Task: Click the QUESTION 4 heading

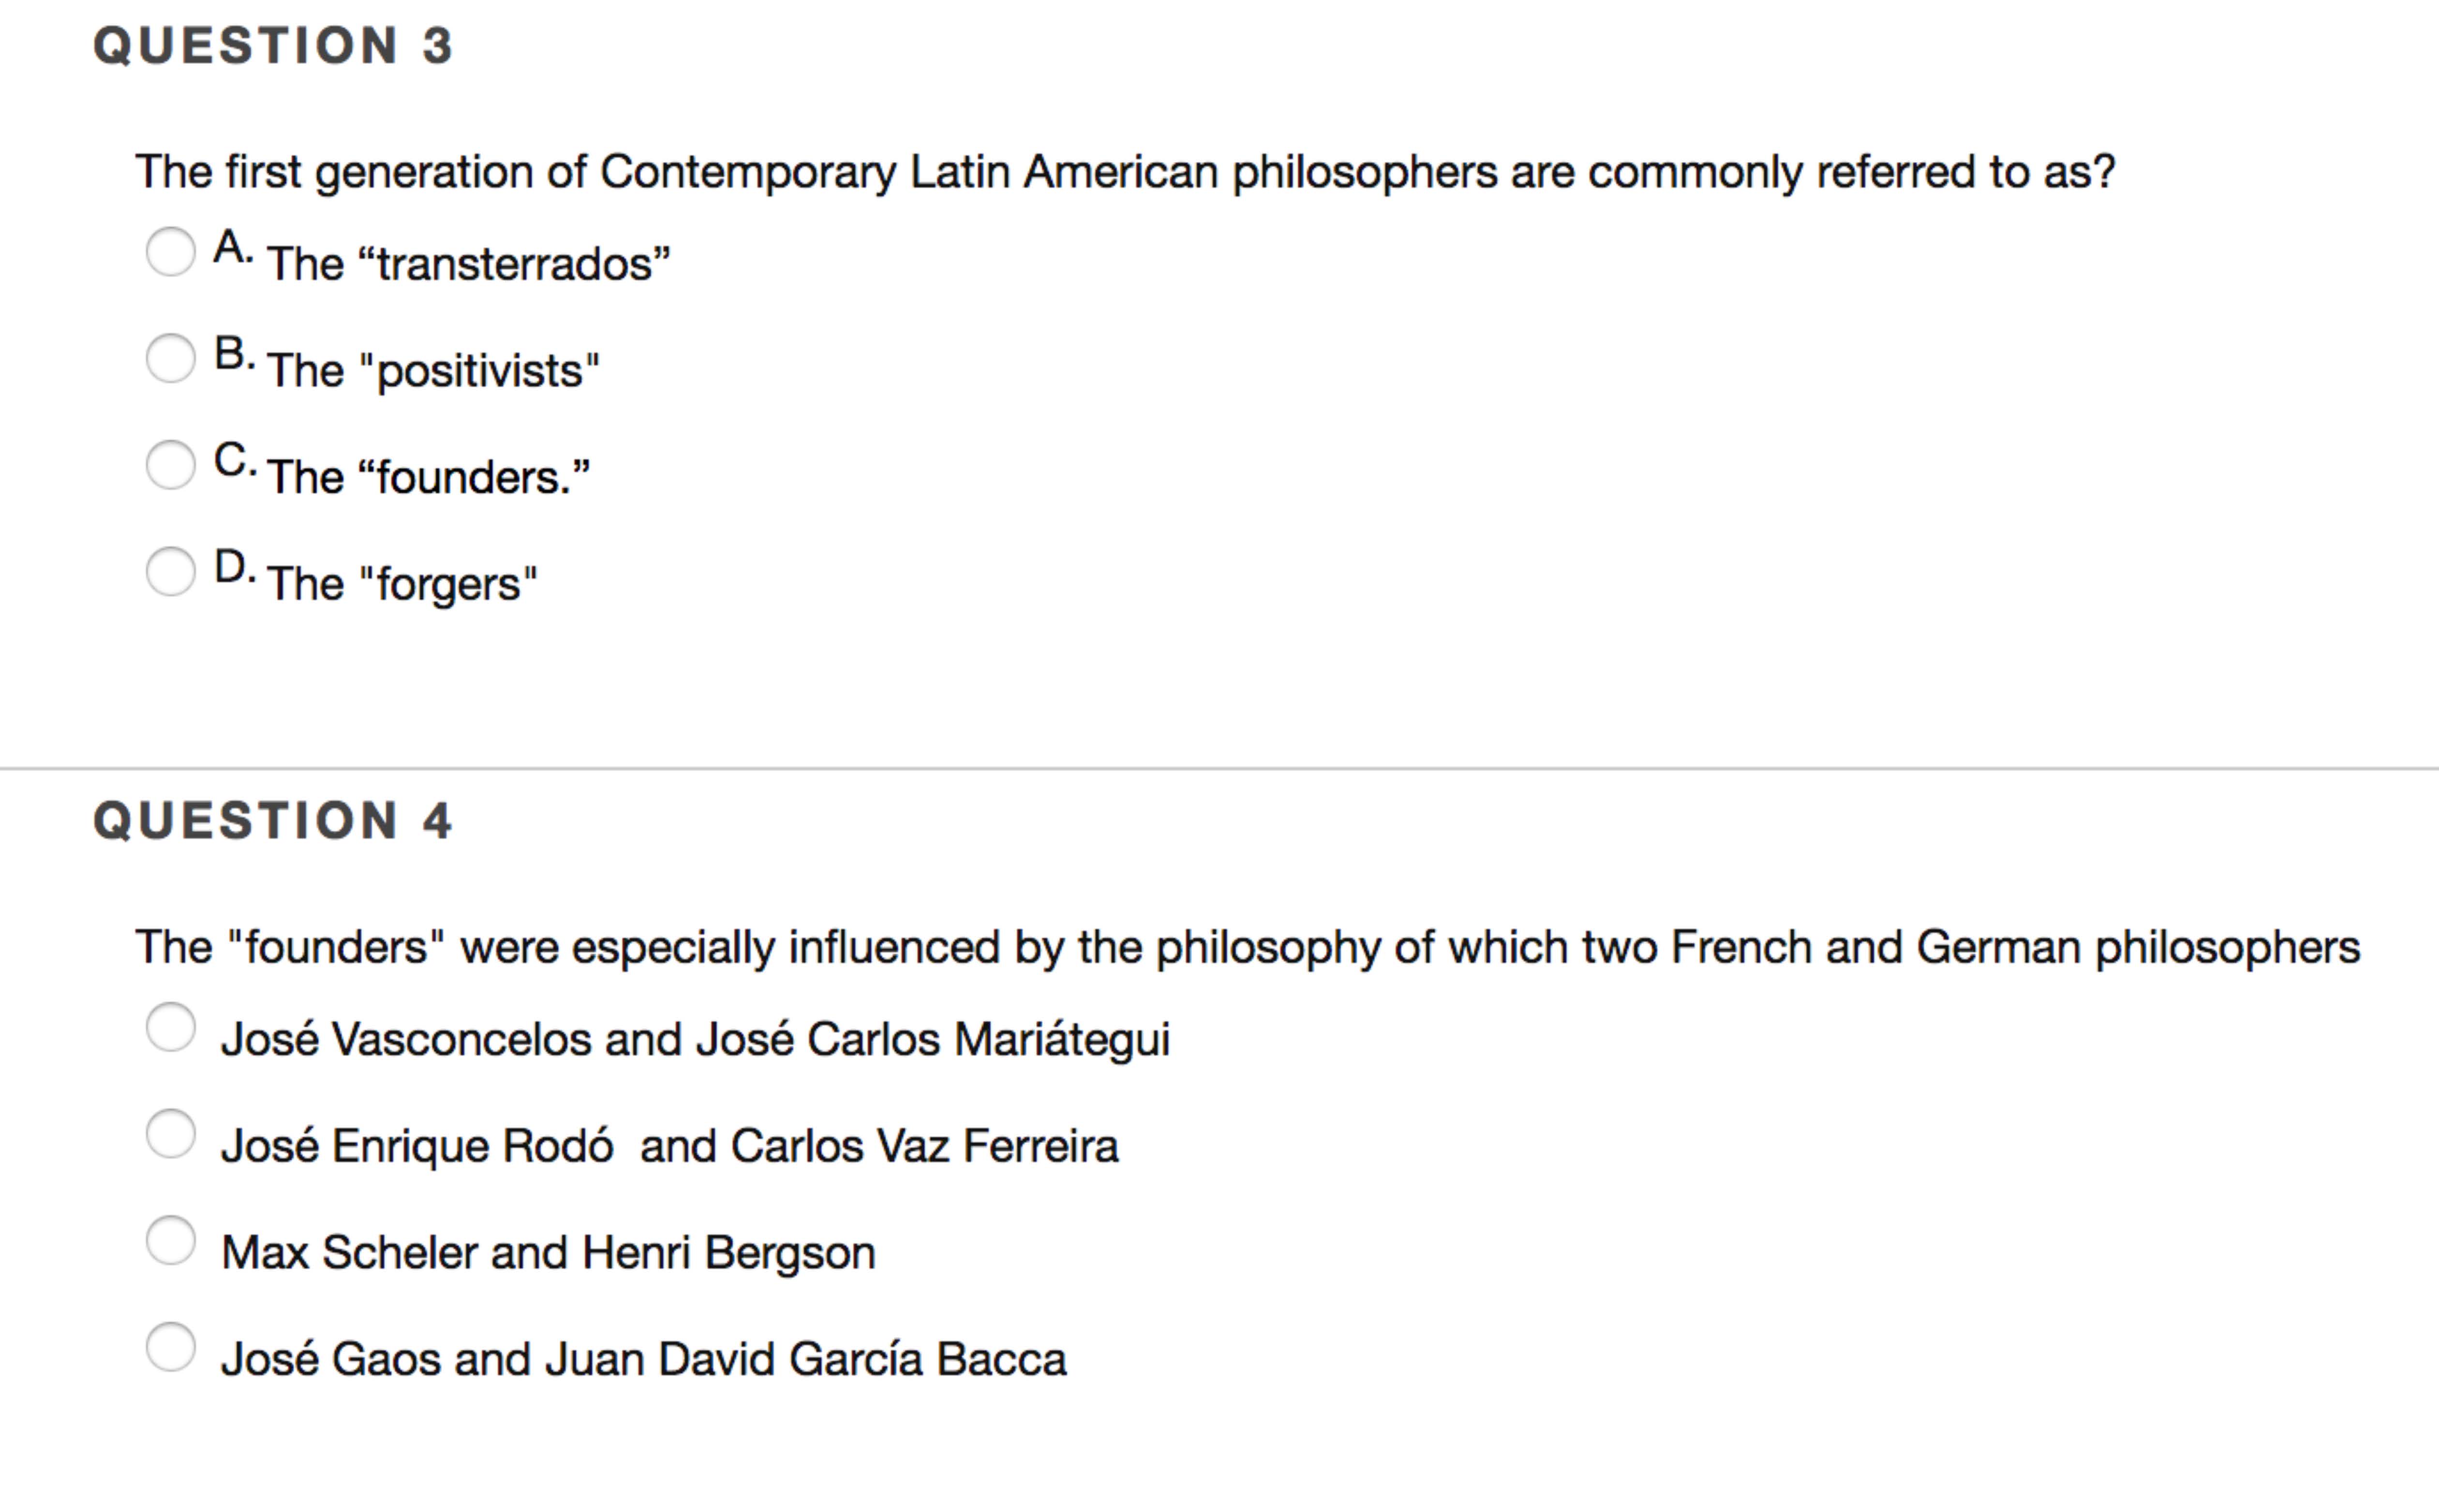Action: point(273,821)
